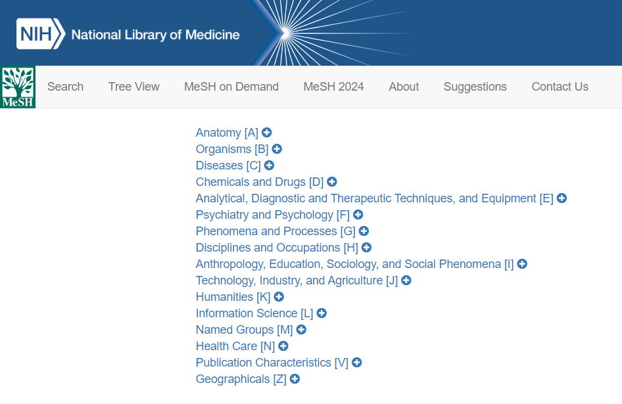This screenshot has width=622, height=404.
Task: Open the MeSH 2024 page
Action: 333,86
